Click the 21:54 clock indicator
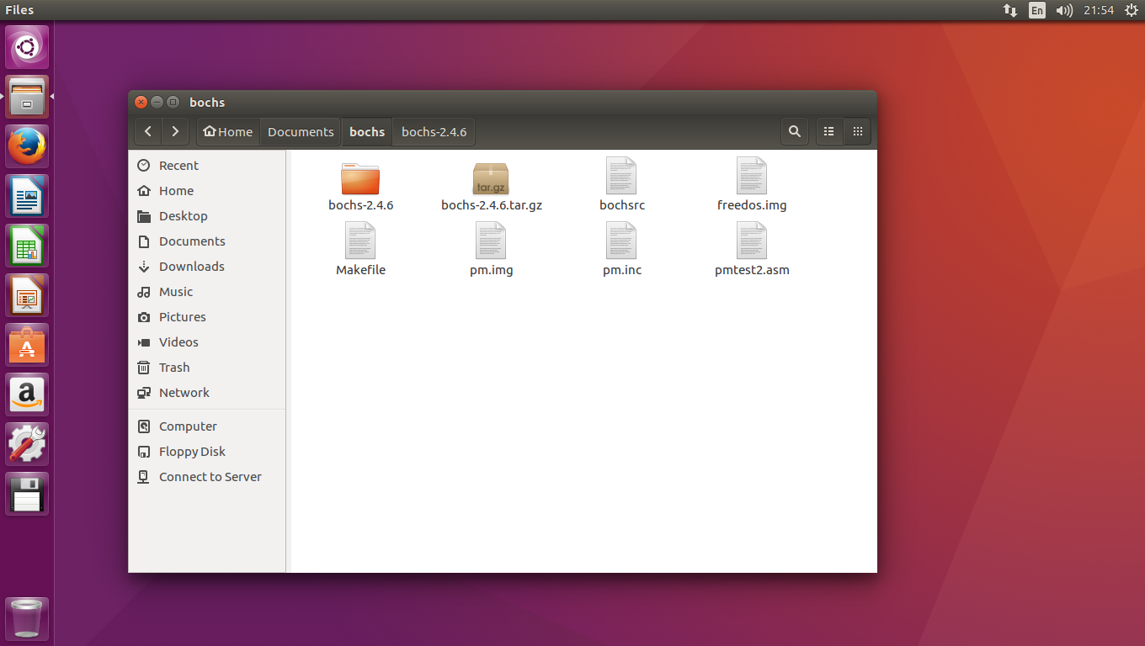 point(1099,10)
